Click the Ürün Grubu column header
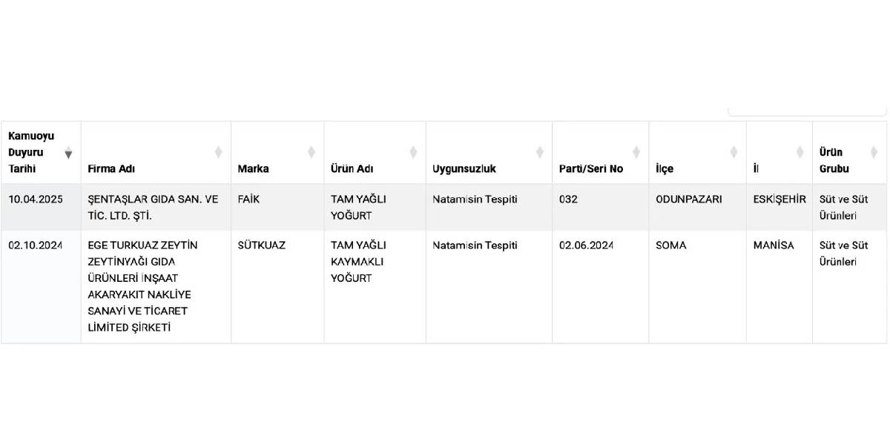The height and width of the screenshot is (445, 890). [850, 153]
